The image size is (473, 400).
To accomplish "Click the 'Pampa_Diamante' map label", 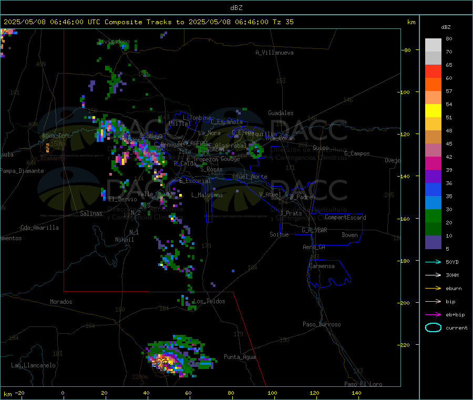I will tap(22, 171).
